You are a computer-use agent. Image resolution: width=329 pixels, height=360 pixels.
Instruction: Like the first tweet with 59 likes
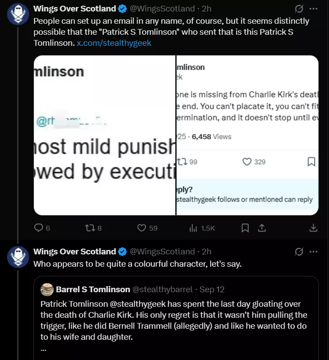coord(141,228)
